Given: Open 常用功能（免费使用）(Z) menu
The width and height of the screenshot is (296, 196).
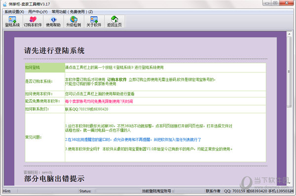Looking at the screenshot, I should pos(73,12).
